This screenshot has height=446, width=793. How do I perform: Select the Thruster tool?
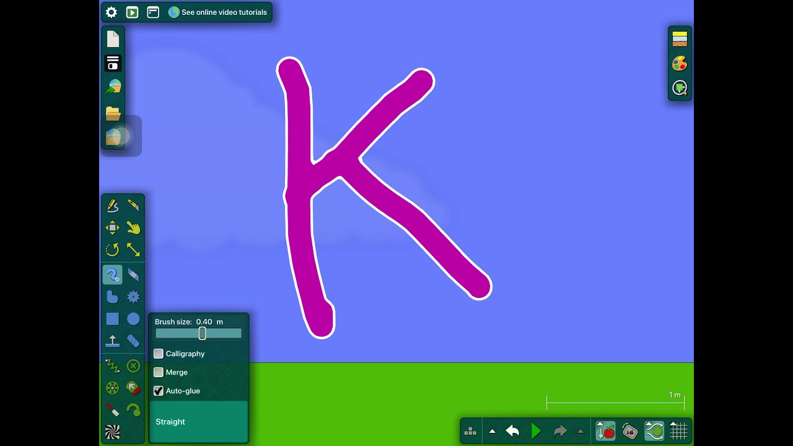point(133,388)
